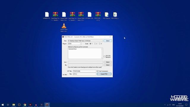This screenshot has height=107, width=190.
Task: Open the notification center icon
Action: pos(186,105)
